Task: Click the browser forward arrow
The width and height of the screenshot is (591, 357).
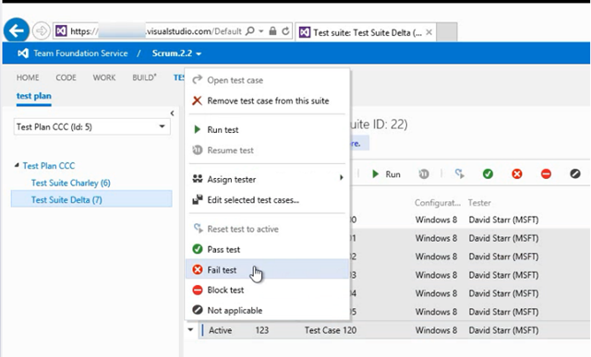Action: pos(41,30)
